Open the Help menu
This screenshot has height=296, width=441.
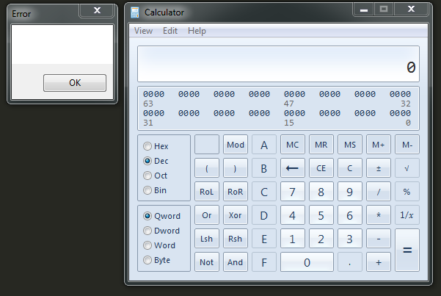pos(197,31)
